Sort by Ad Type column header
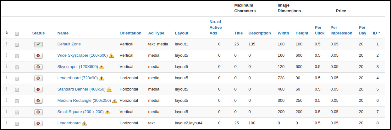The height and width of the screenshot is (130, 391). click(156, 33)
